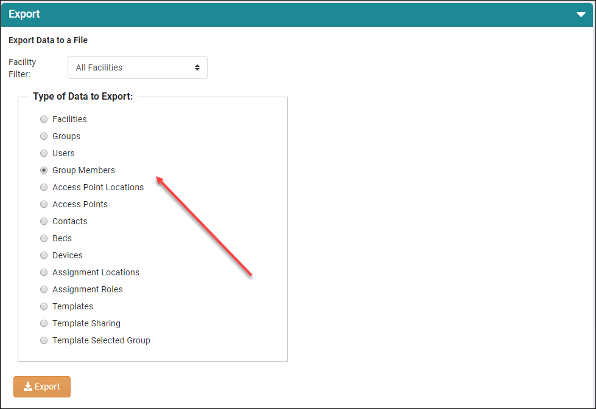
Task: Select the Templates radio button
Action: 44,306
